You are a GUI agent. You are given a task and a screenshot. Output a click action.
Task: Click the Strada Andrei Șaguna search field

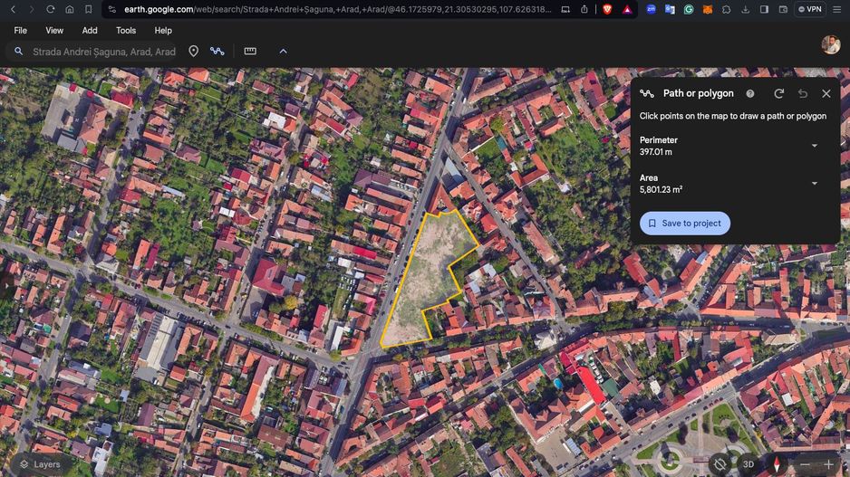pos(103,52)
